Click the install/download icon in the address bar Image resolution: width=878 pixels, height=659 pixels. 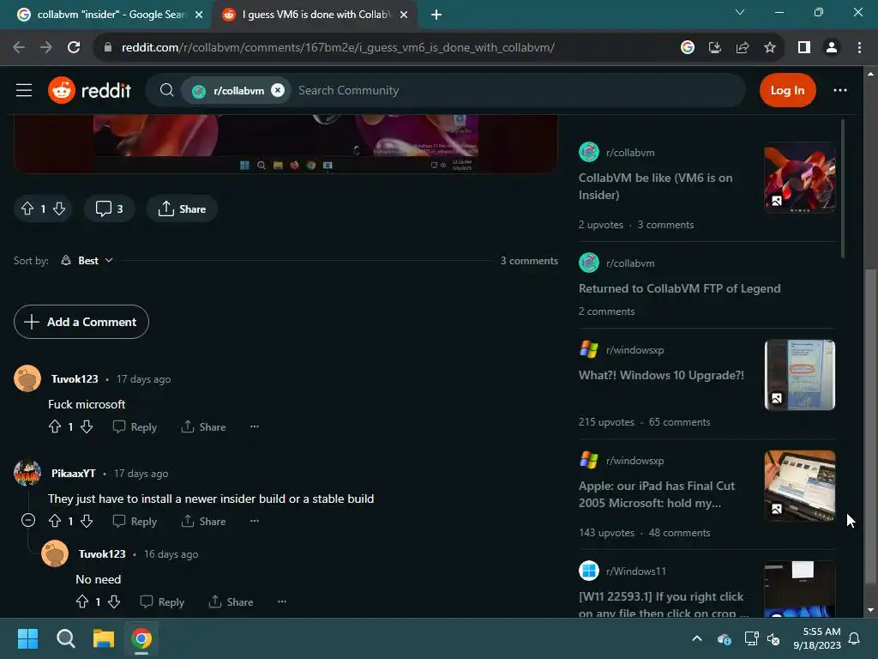[x=715, y=48]
